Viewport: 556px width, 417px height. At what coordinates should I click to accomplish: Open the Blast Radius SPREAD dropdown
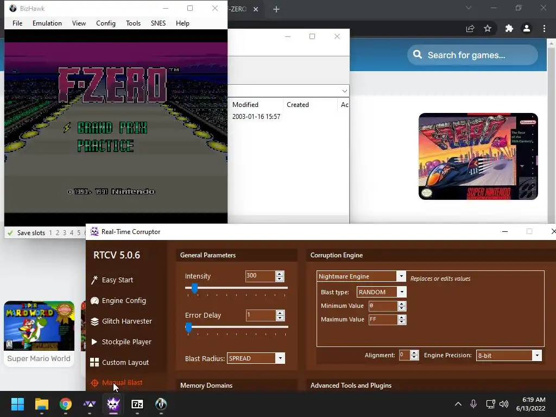(280, 358)
